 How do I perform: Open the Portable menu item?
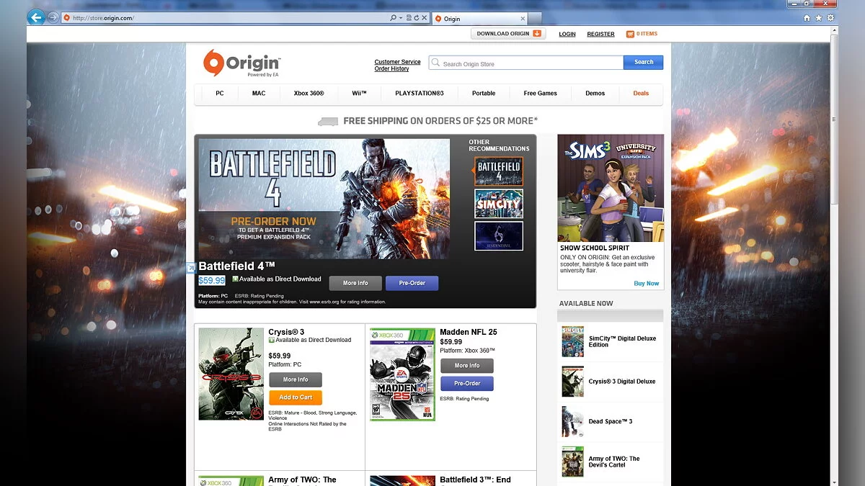pos(484,94)
